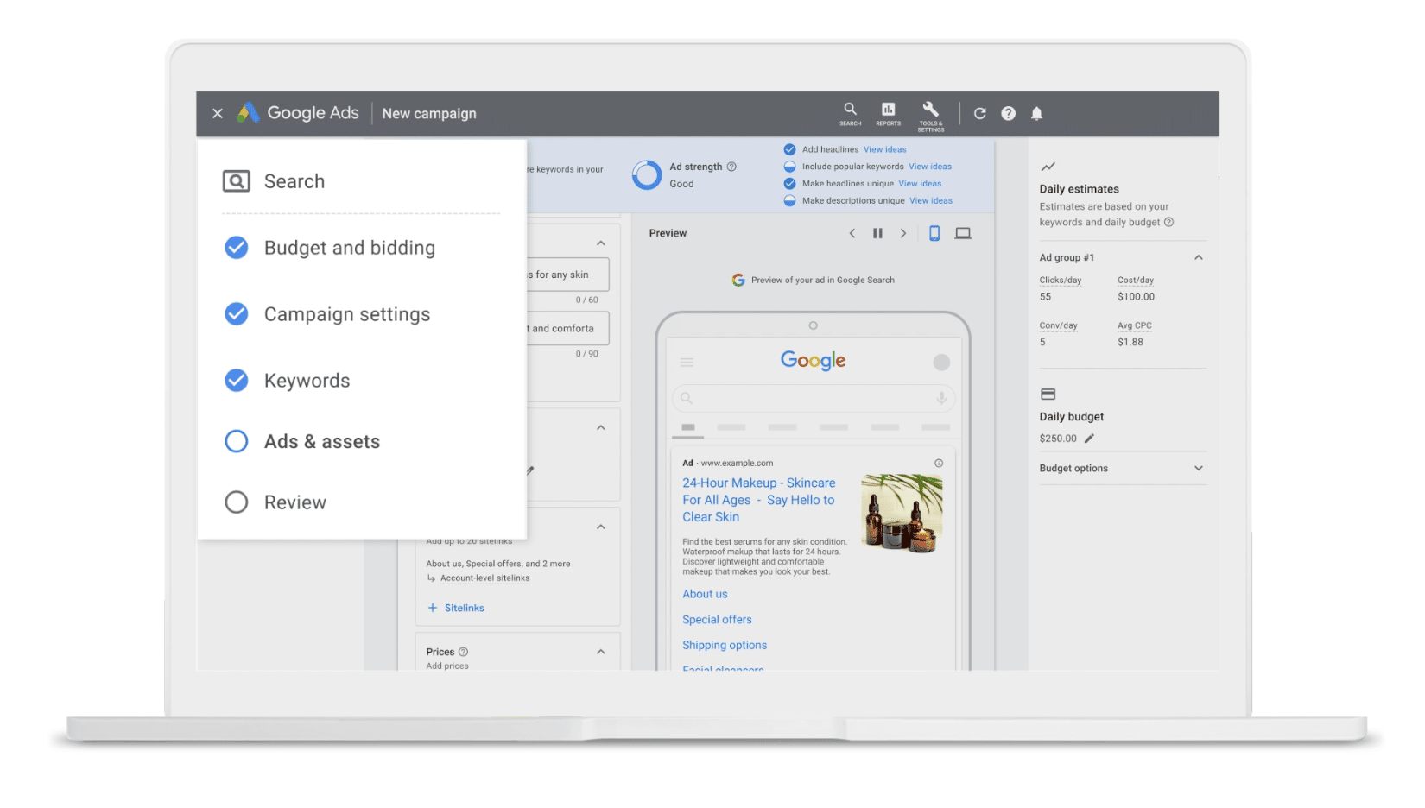
Task: Click the Keywords step checkmark
Action: [237, 381]
